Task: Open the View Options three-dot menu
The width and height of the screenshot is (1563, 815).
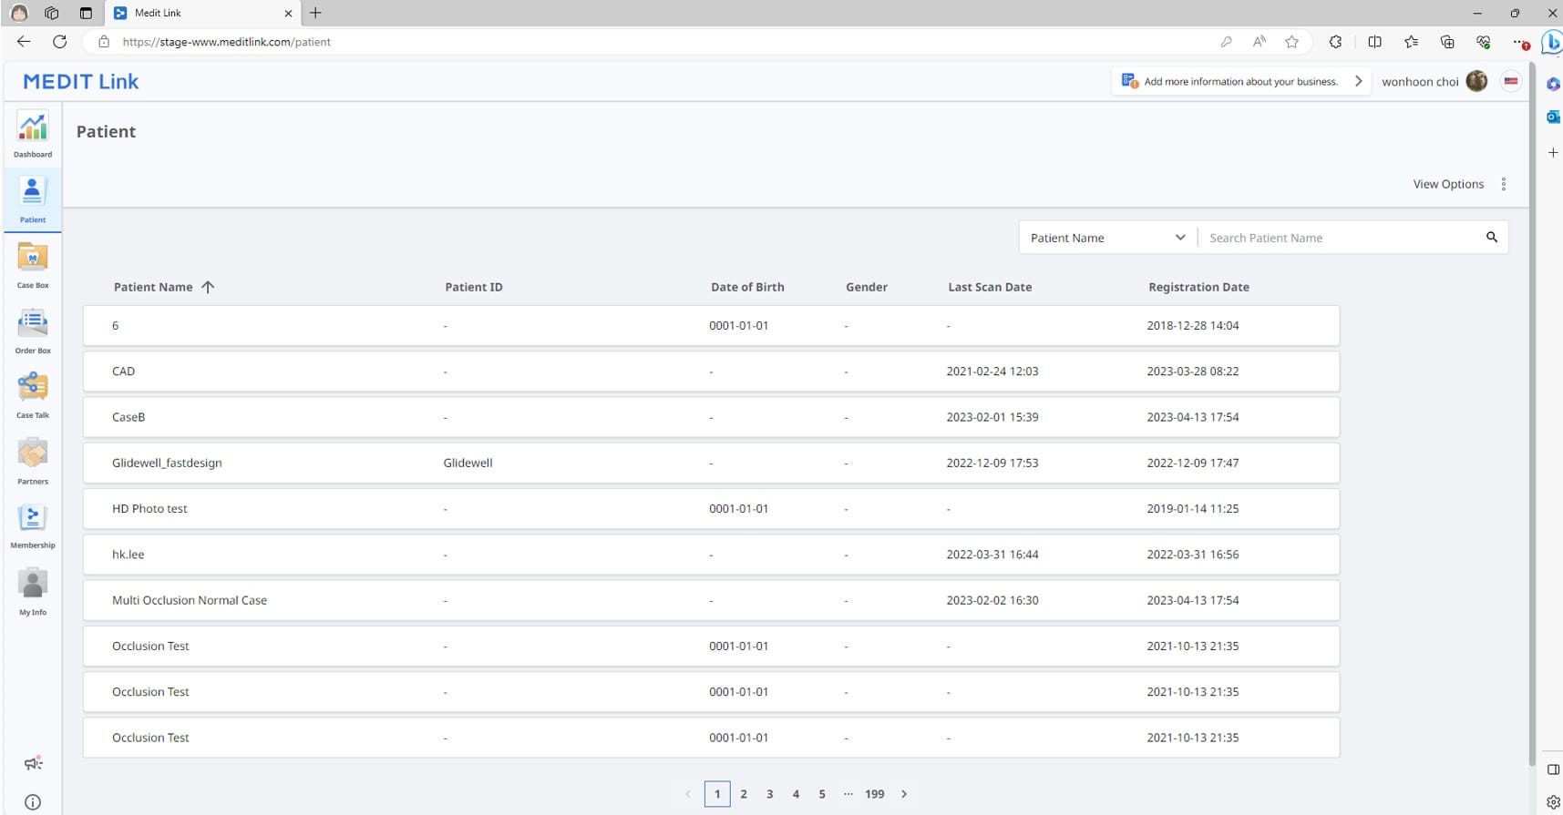Action: pyautogui.click(x=1503, y=184)
